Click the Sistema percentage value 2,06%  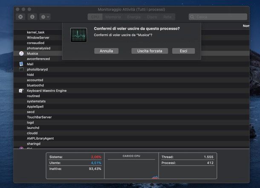[x=96, y=157]
